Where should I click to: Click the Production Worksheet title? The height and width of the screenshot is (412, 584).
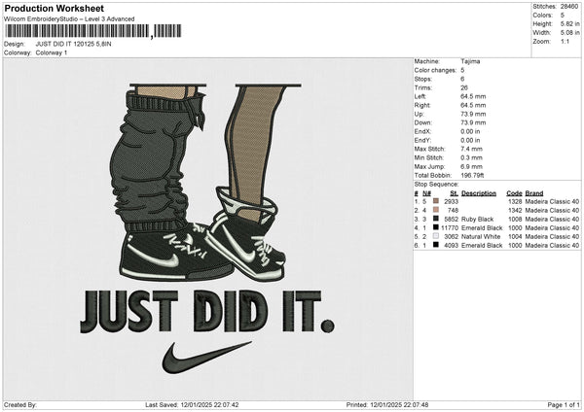pos(54,8)
